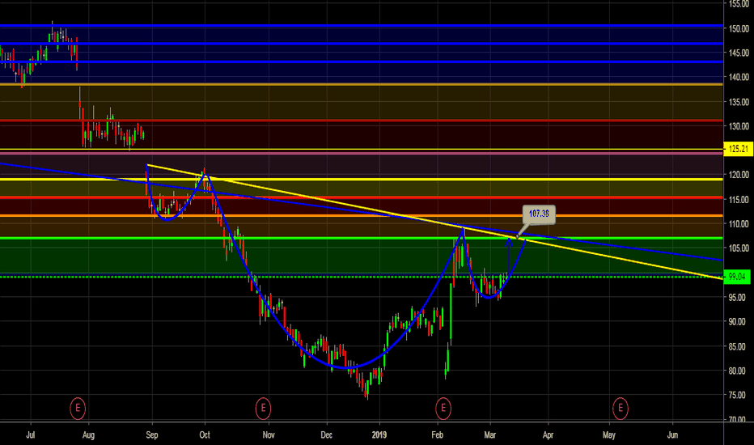Click the 105.00 price axis label
Viewport: 754px width, 445px height.
739,248
